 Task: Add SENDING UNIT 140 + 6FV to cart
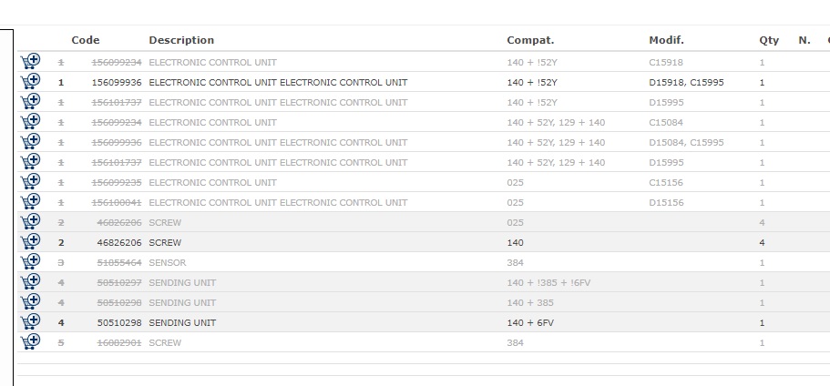(30, 322)
